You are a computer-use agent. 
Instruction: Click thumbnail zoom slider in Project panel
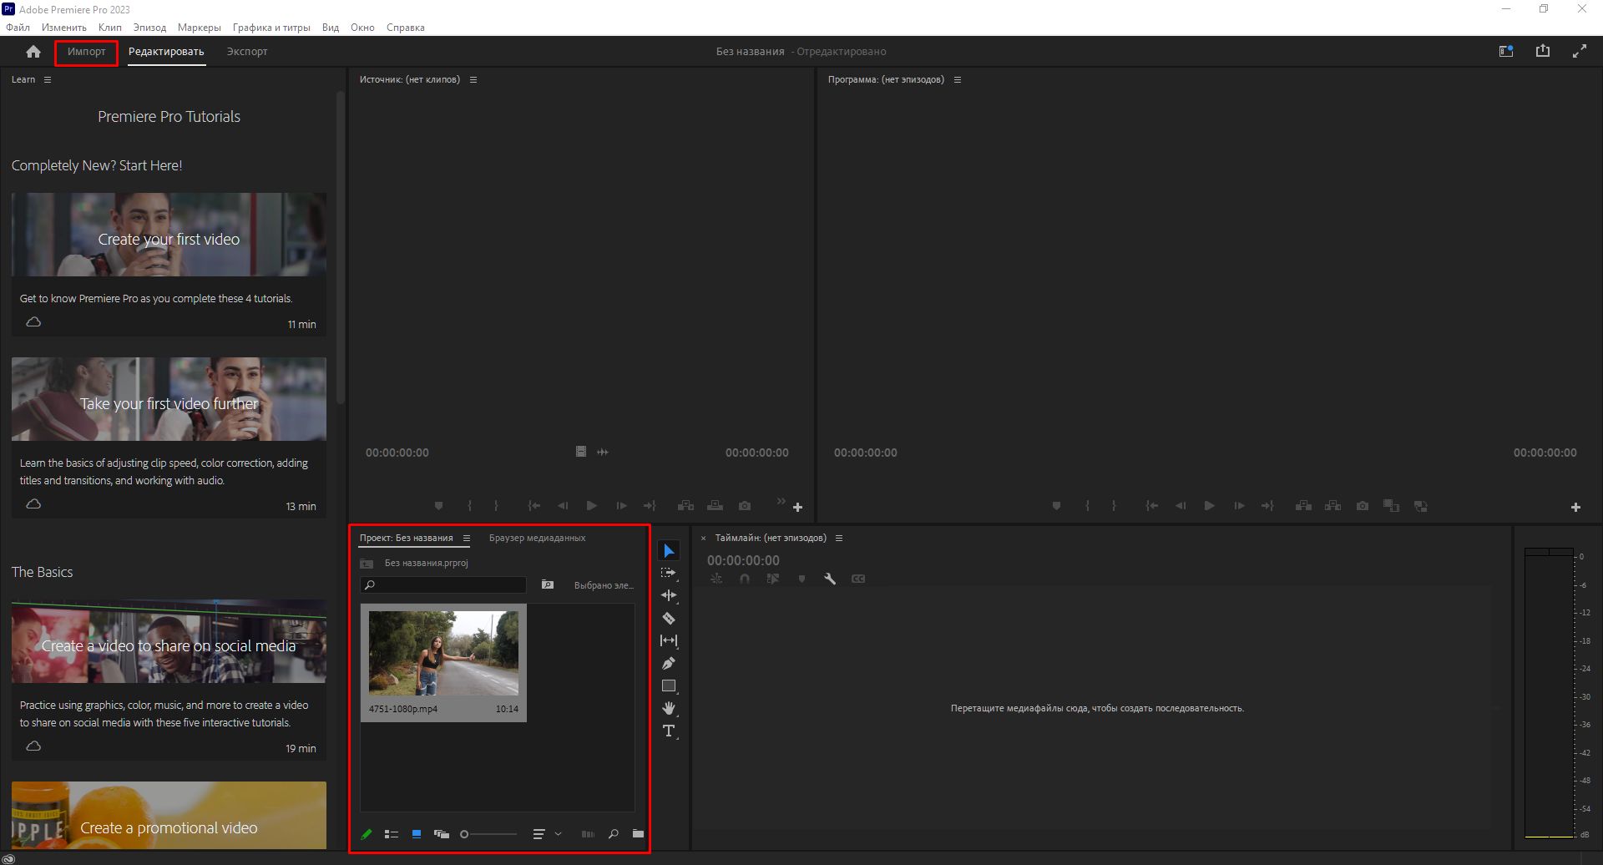(x=488, y=834)
